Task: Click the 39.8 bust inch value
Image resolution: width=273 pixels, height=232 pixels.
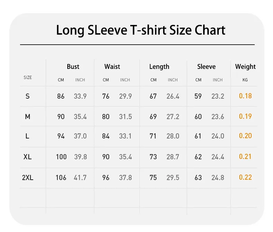Action: click(x=81, y=157)
